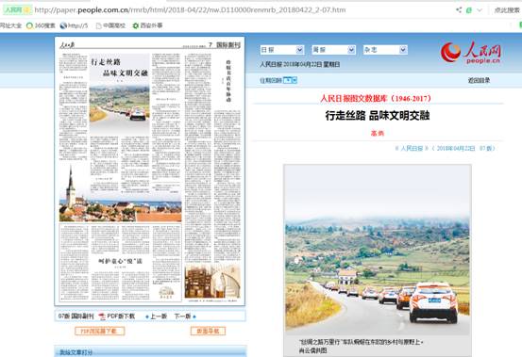Screen dimensions: 522x357
Task: Click the 人民网 people.cn logo
Action: click(x=470, y=53)
